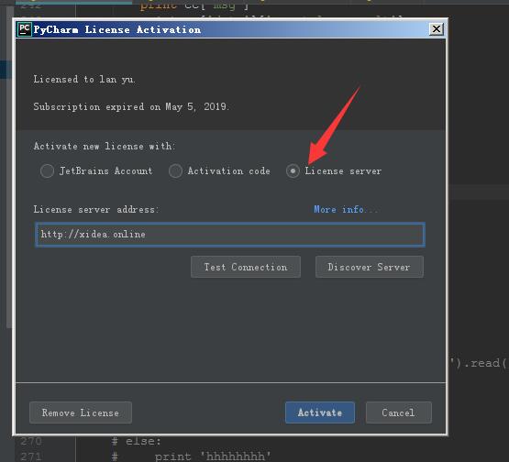Close the License Activation dialog with X
The width and height of the screenshot is (509, 462).
tap(437, 29)
